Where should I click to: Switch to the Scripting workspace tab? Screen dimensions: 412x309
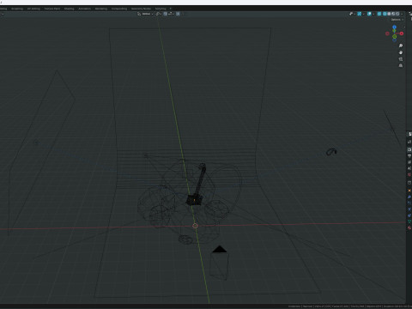click(161, 9)
